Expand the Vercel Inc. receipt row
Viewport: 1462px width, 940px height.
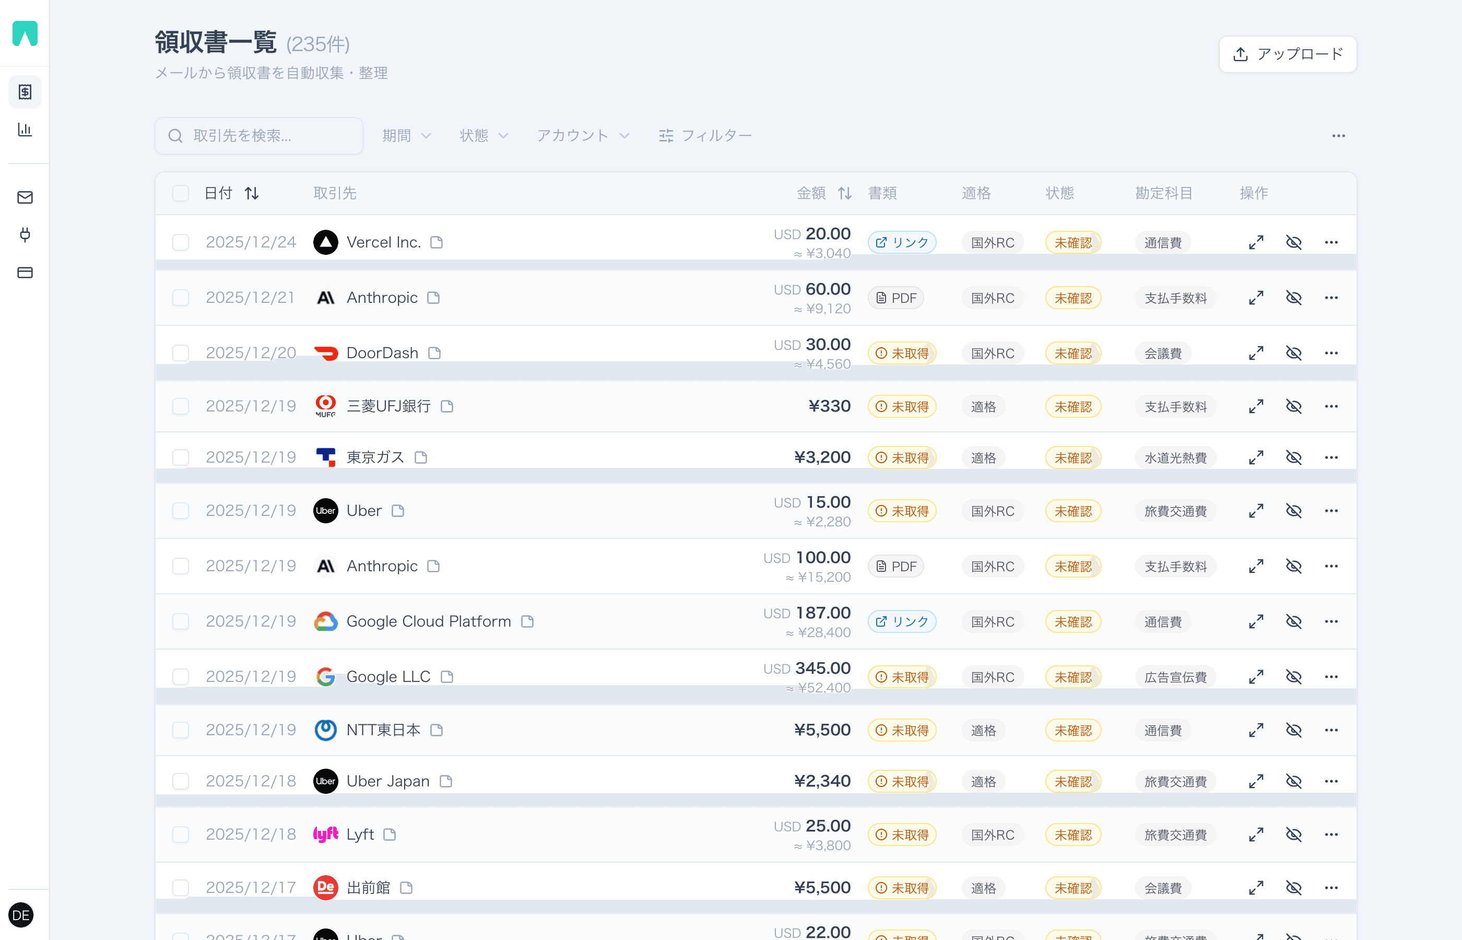point(1256,242)
